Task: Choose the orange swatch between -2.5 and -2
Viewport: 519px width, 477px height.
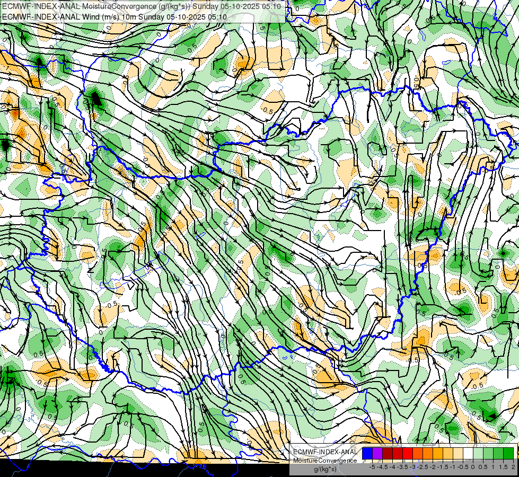Action: coord(428,454)
